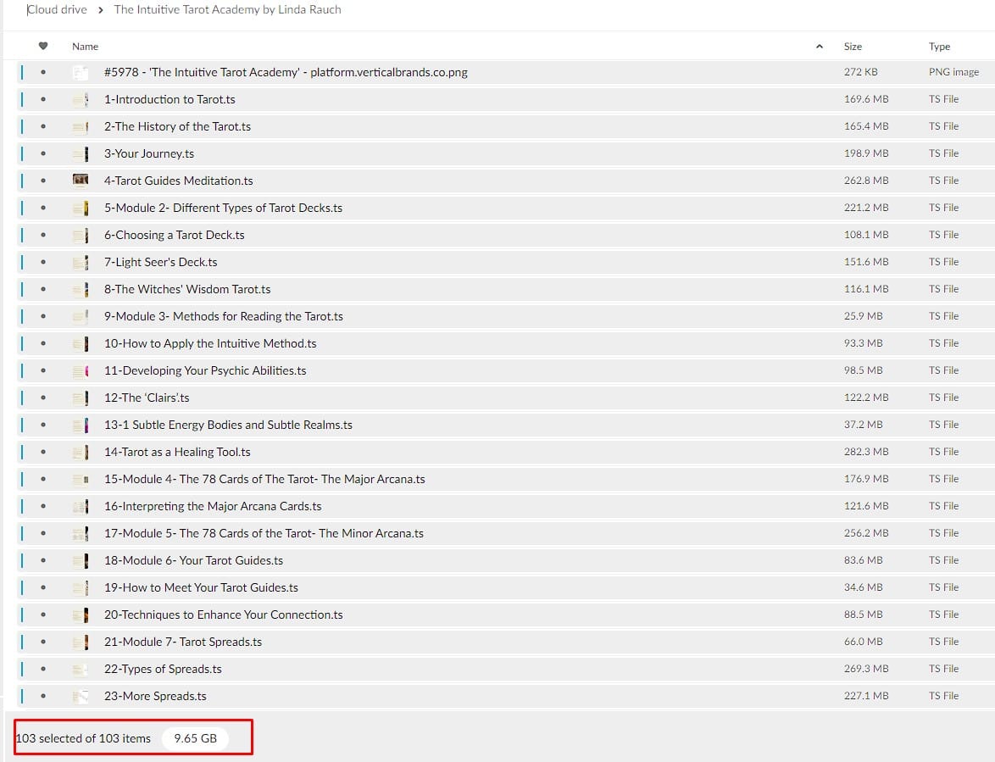995x762 pixels.
Task: Toggle favorite dot for 7-Light Seer's Deck.ts
Action: 43,262
